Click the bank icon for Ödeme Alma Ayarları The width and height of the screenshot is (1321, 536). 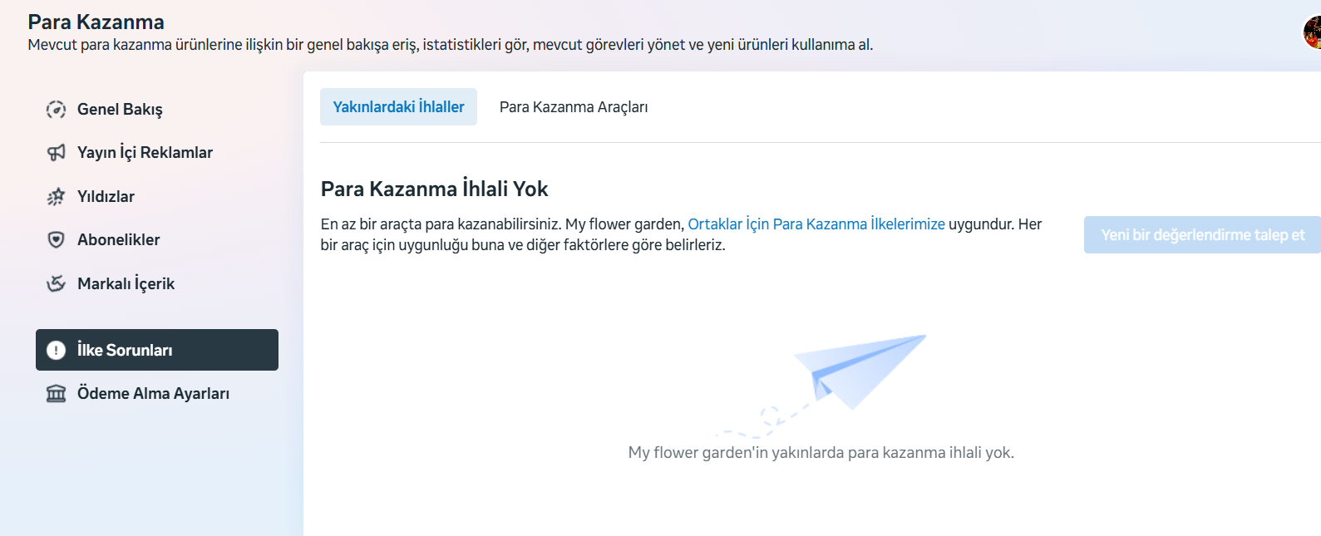pos(56,393)
